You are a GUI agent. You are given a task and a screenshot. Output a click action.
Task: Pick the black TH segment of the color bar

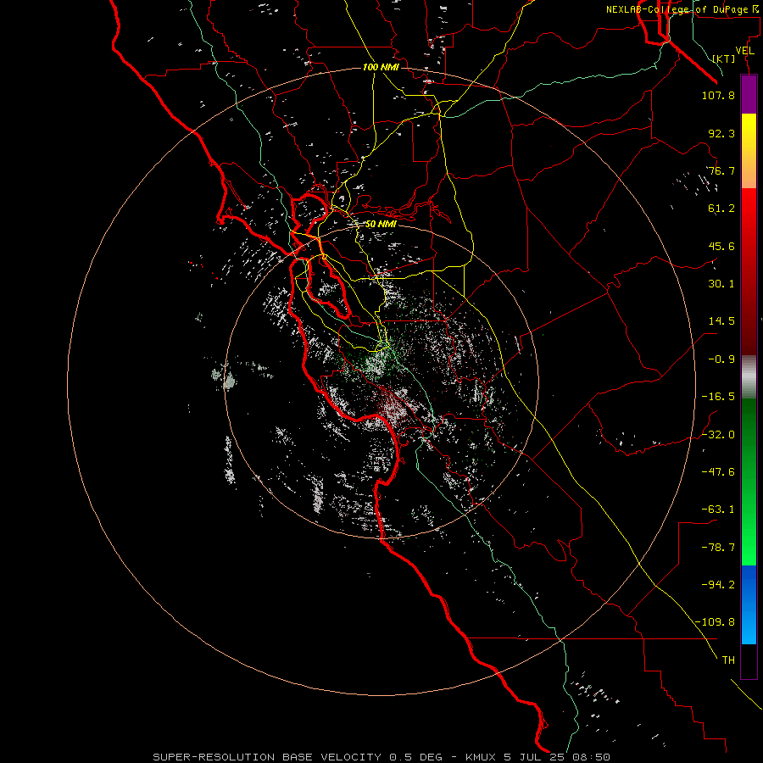point(749,661)
